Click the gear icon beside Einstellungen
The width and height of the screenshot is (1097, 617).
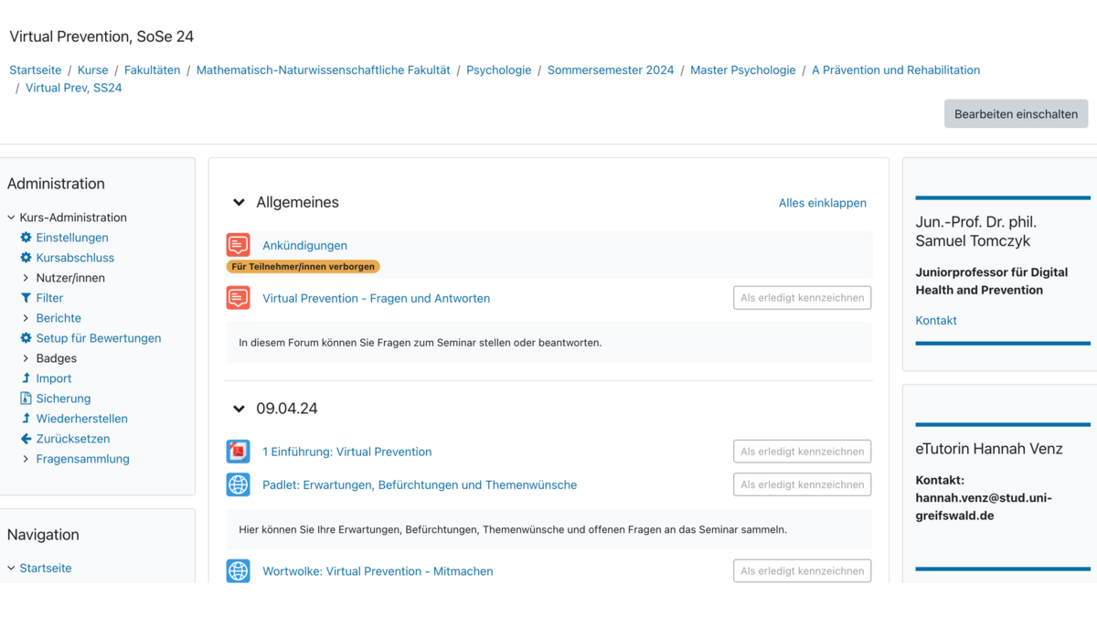[x=26, y=238]
